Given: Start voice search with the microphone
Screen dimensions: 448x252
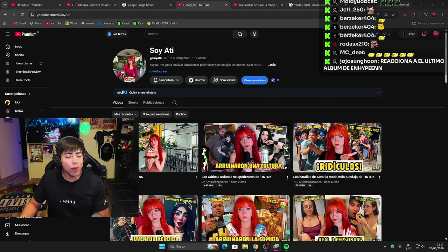Looking at the screenshot, I should click(x=254, y=34).
